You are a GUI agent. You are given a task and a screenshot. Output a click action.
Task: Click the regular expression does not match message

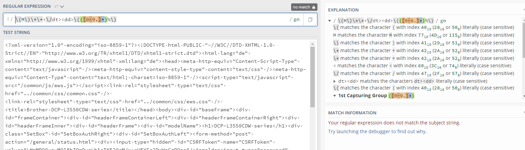394,123
